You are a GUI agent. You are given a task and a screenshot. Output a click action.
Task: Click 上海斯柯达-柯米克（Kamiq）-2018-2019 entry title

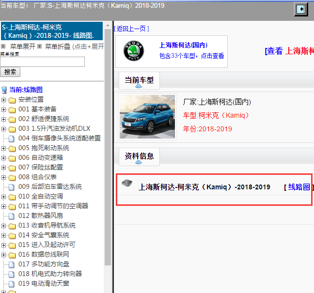click(x=204, y=187)
